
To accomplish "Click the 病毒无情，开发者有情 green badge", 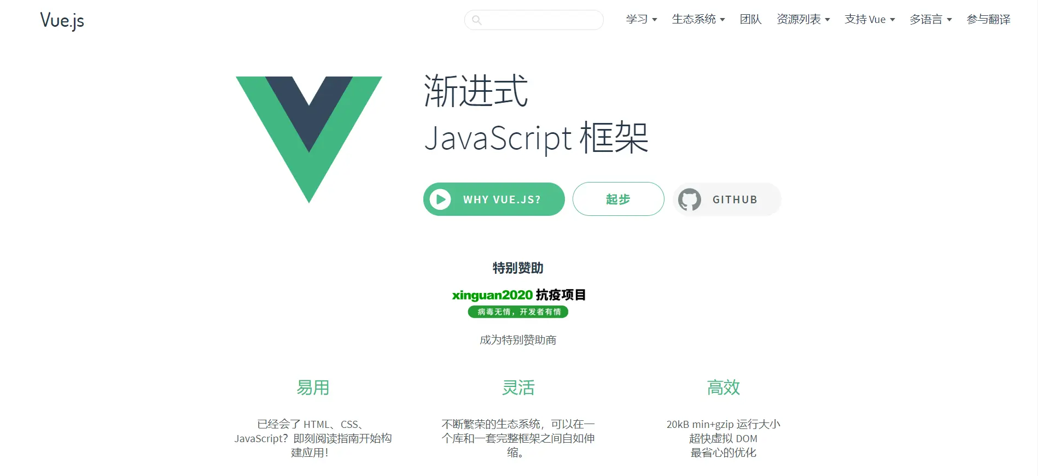I will pos(518,312).
